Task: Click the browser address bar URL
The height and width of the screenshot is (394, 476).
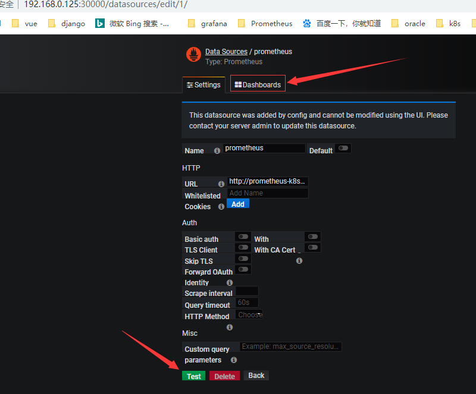Action: [106, 5]
